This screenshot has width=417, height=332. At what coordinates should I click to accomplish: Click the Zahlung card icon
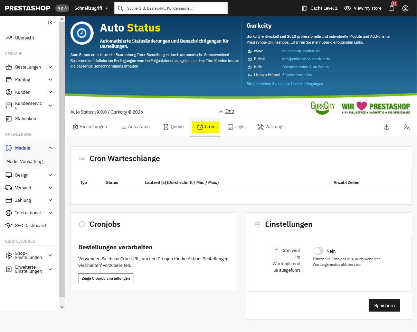tap(9, 200)
